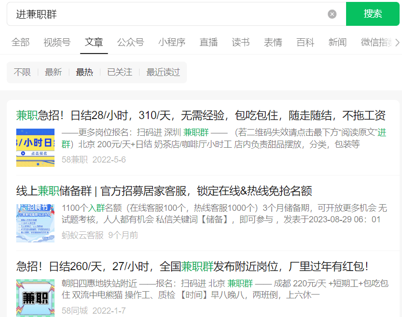Clear the search box using the X icon

[332, 14]
